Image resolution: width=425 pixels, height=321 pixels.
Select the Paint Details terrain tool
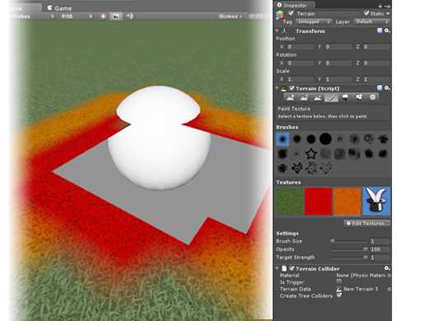pos(359,97)
